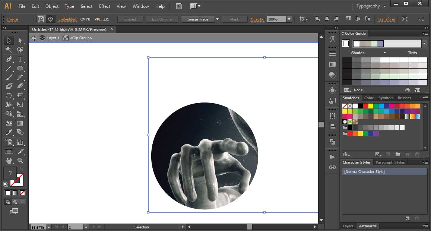
Task: Switch to the Brushes tab
Action: 405,98
